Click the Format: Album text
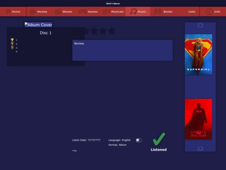Screen dimensions: 226x170 118,145
